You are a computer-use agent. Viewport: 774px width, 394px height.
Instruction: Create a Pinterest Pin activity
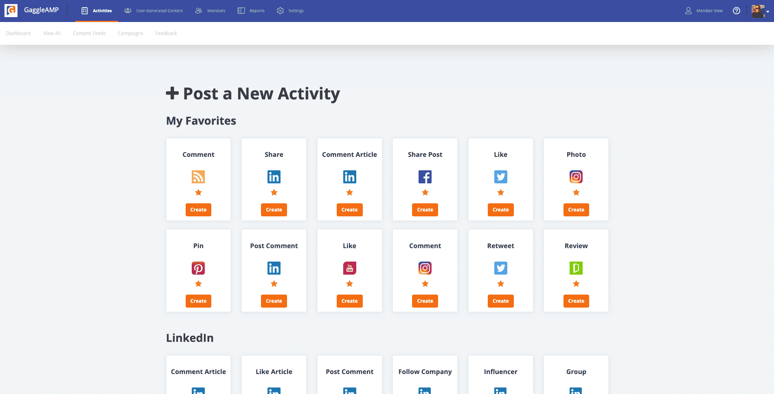coord(198,301)
